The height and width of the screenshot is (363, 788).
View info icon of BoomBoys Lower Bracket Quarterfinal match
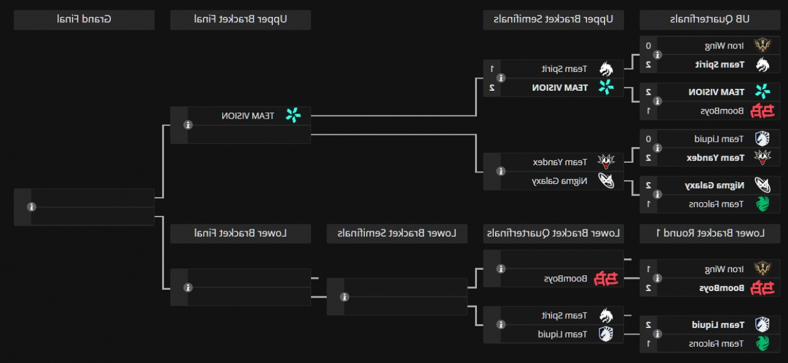501,269
